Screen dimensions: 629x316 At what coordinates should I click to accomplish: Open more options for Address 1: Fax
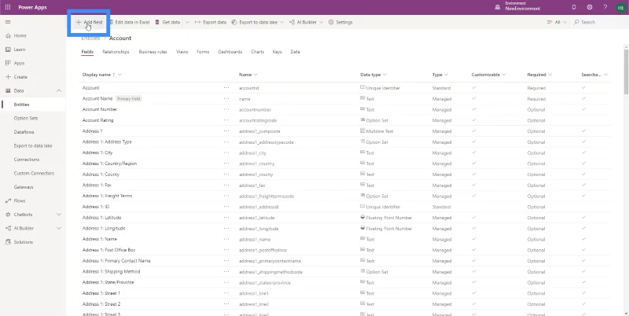click(x=226, y=185)
